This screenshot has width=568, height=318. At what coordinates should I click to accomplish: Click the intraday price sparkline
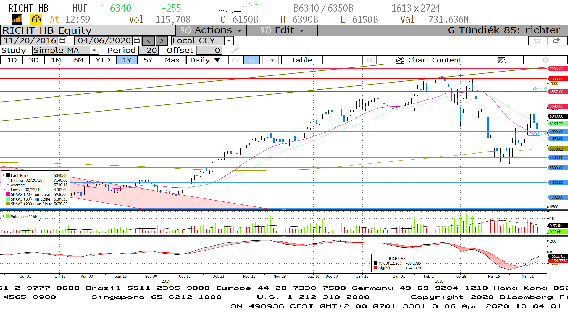235,8
